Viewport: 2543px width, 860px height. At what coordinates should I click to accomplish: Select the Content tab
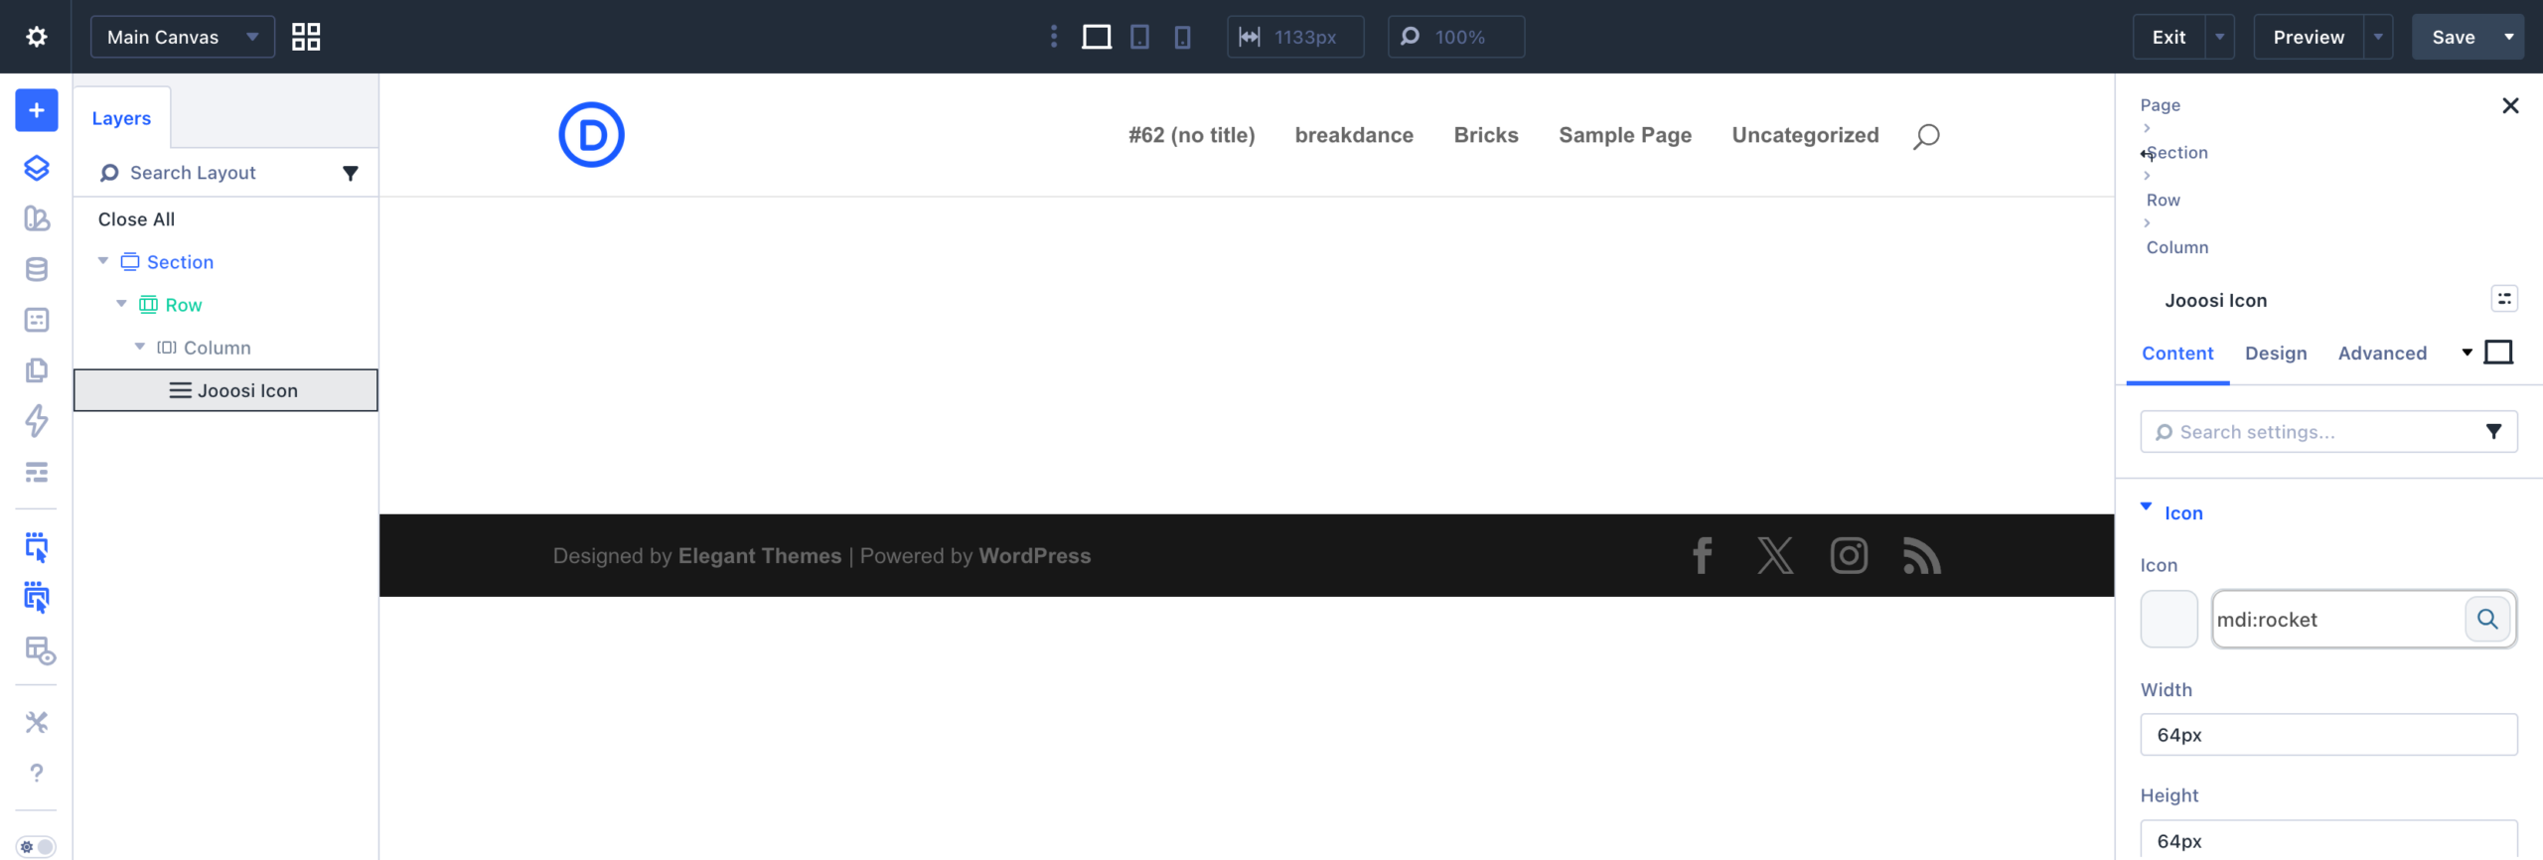coord(2177,354)
